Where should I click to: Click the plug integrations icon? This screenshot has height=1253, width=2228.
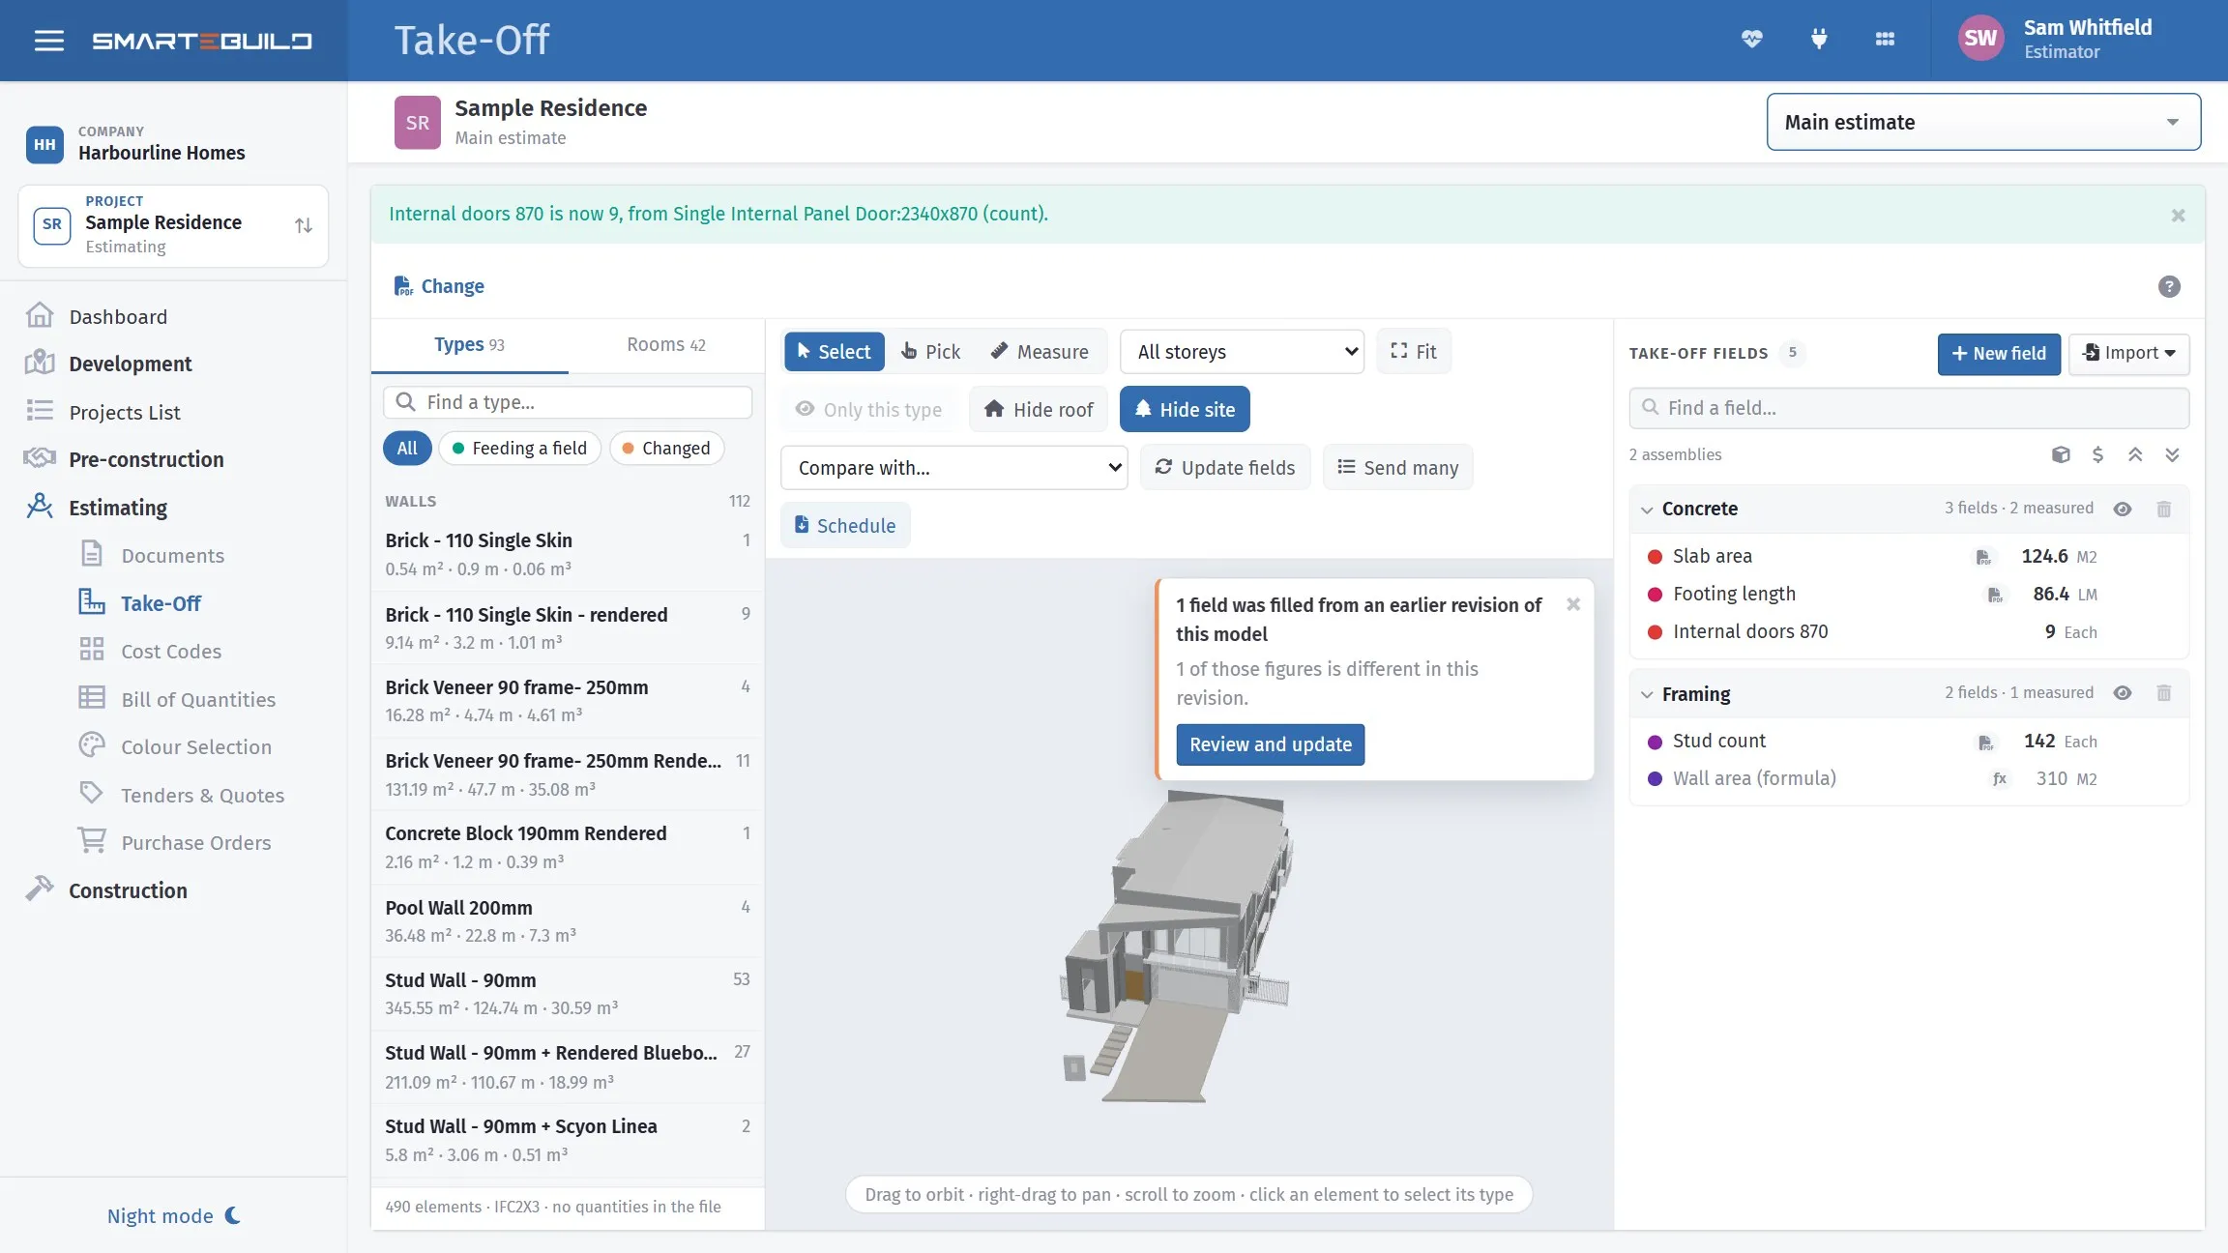pos(1818,40)
